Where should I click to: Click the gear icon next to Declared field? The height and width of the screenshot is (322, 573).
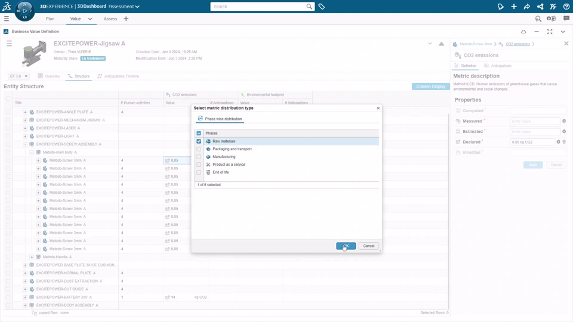559,142
